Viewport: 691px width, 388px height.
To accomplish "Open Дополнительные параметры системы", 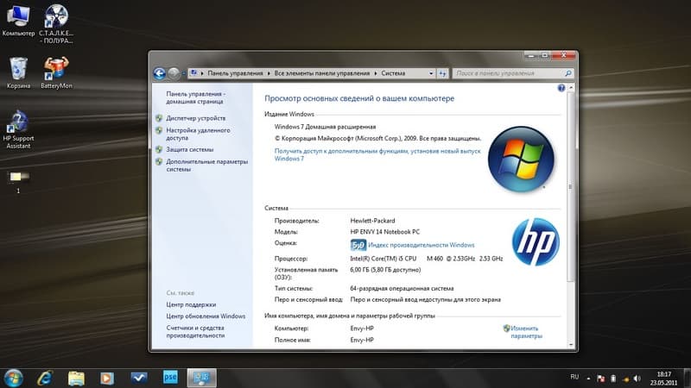I will (x=206, y=166).
